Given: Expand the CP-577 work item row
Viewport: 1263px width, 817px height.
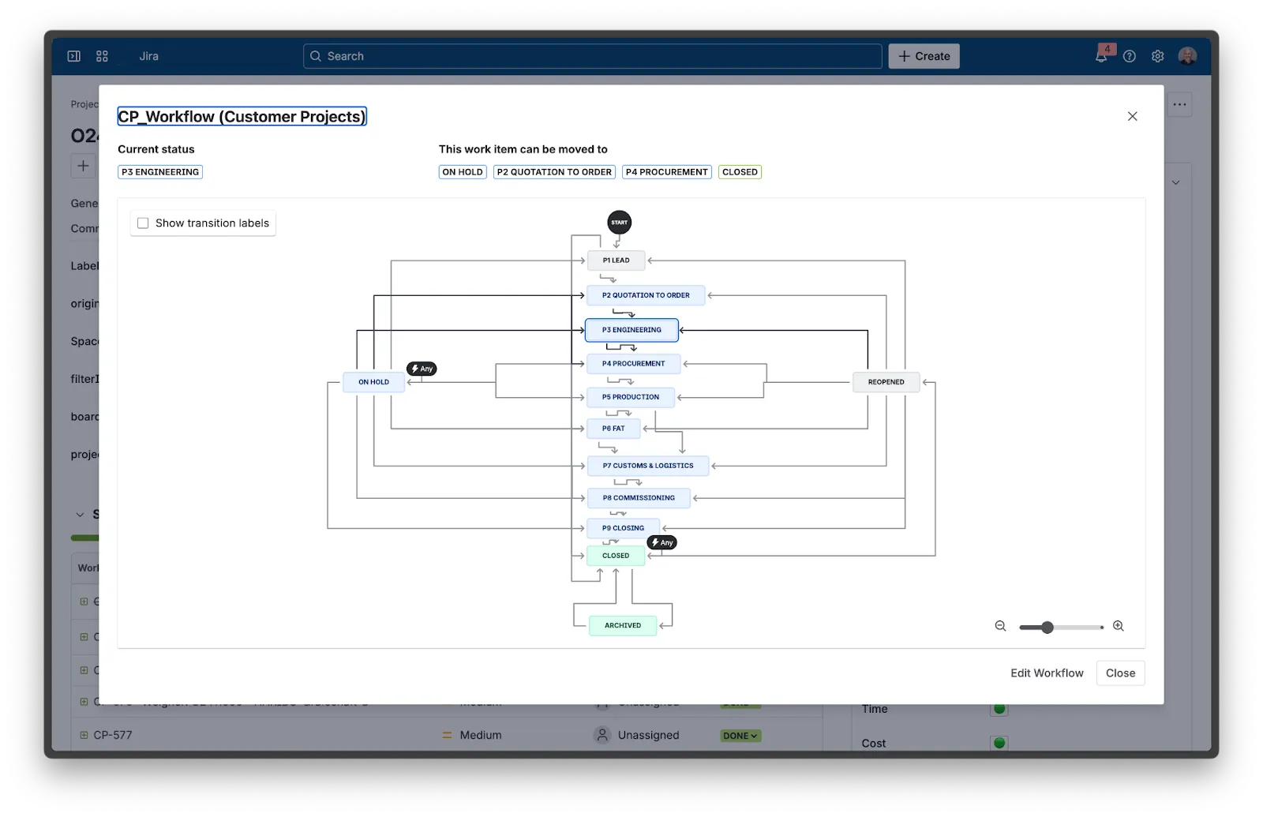Looking at the screenshot, I should pyautogui.click(x=84, y=734).
